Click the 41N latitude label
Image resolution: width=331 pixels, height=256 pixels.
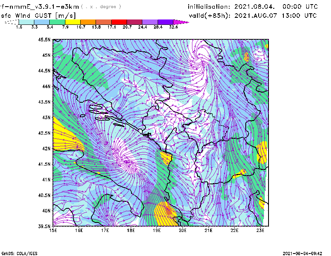[46, 180]
